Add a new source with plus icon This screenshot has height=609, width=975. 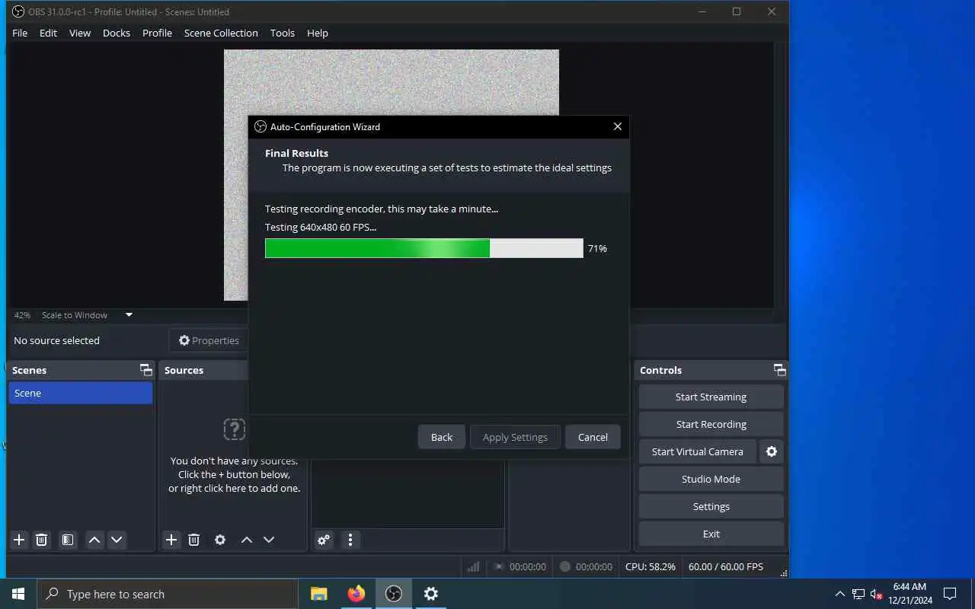tap(171, 540)
